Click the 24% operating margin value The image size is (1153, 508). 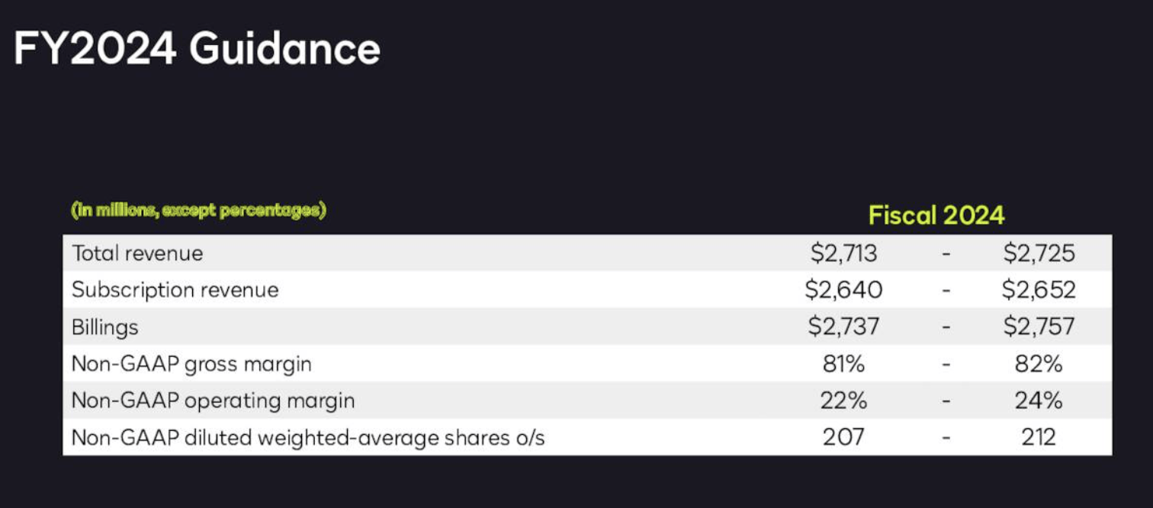pyautogui.click(x=1039, y=400)
